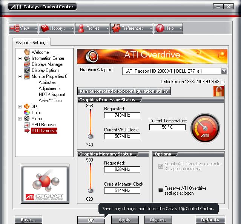Select HDTV Support in the tree
This screenshot has height=224, width=241.
(x=52, y=94)
